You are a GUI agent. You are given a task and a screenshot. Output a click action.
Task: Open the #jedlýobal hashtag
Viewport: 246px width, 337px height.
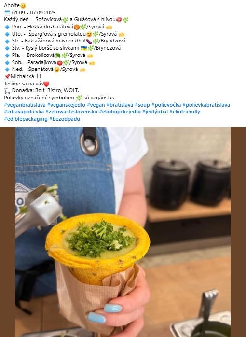pyautogui.click(x=155, y=112)
